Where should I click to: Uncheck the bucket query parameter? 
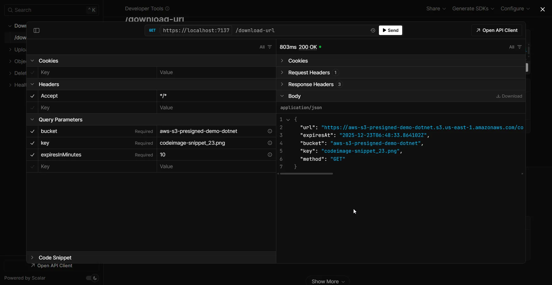[32, 131]
